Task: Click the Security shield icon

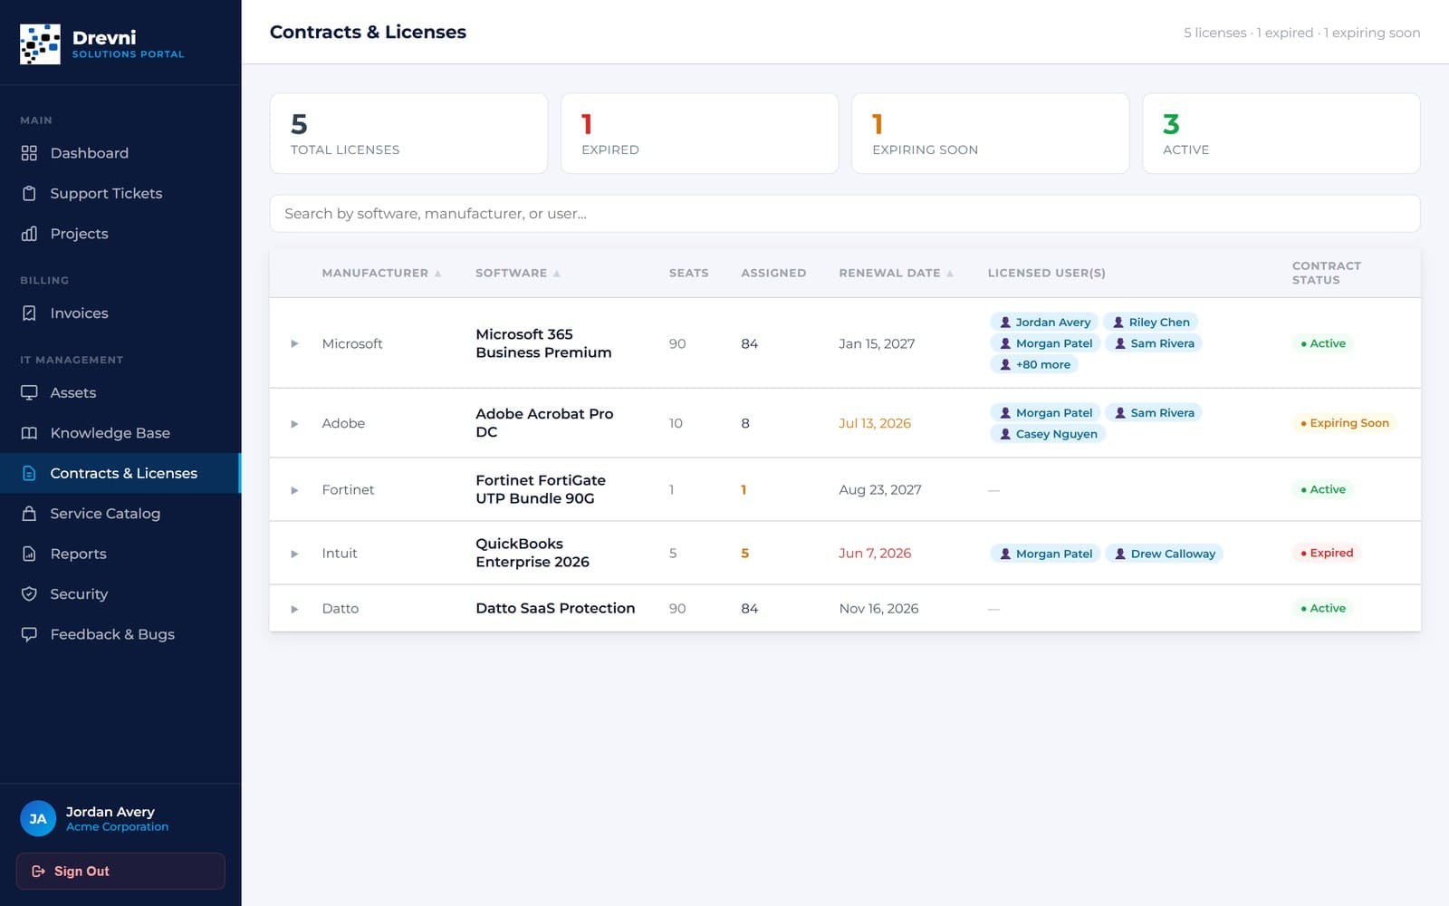Action: click(x=29, y=594)
